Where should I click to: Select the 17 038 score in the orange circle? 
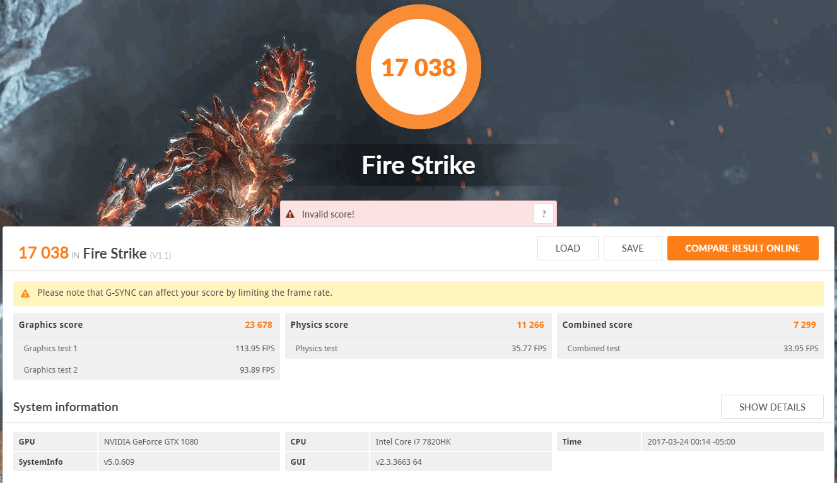[419, 67]
